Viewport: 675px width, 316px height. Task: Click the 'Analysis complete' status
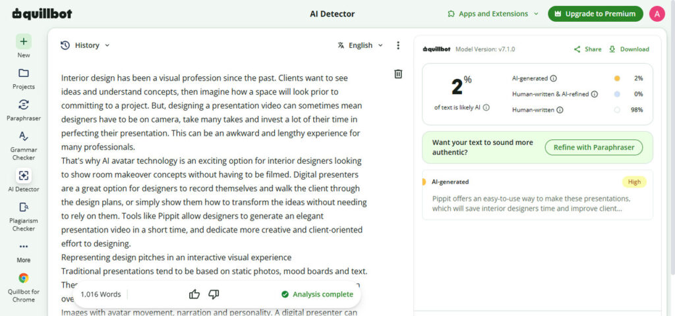317,294
